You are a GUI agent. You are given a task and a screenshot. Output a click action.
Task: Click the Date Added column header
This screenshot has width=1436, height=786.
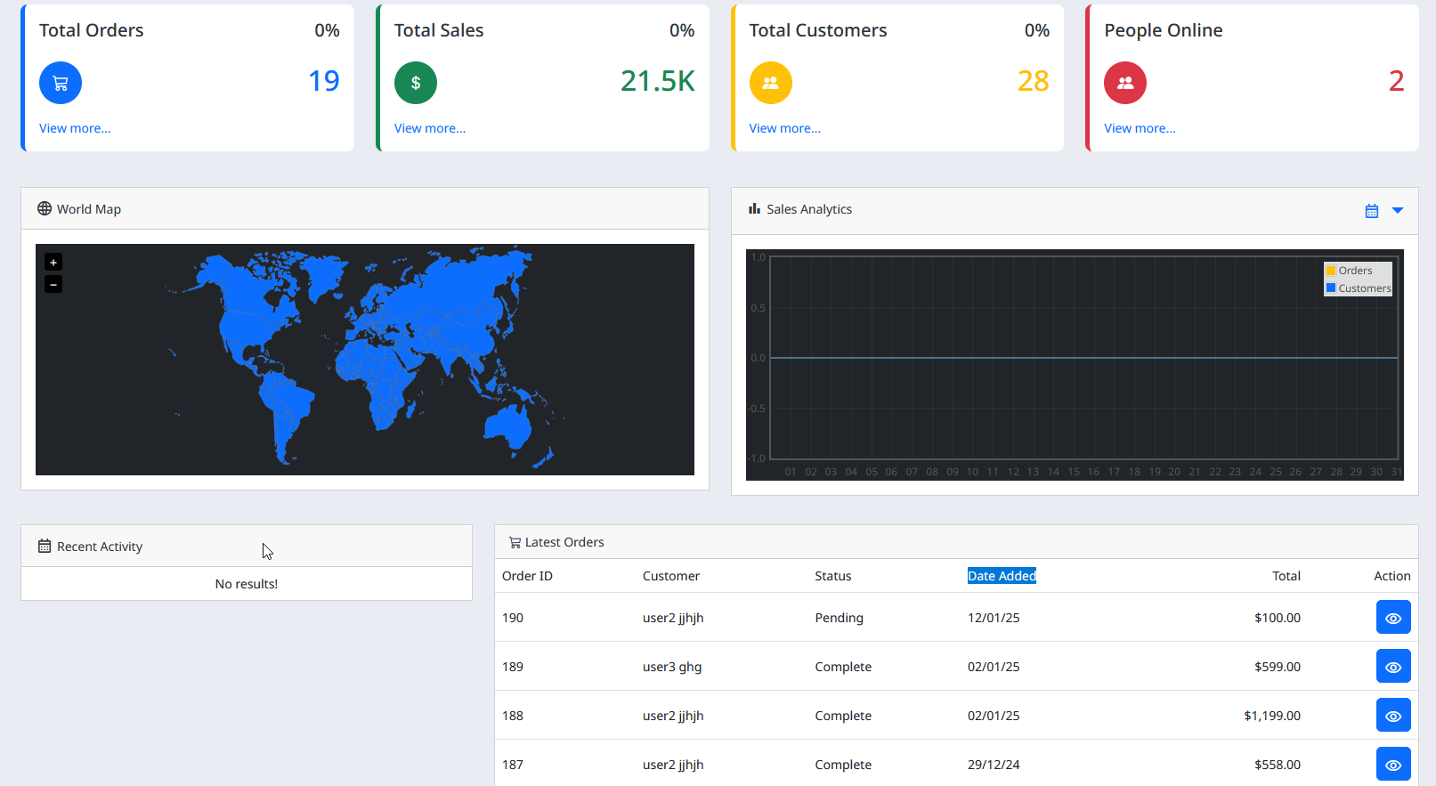click(x=1002, y=576)
